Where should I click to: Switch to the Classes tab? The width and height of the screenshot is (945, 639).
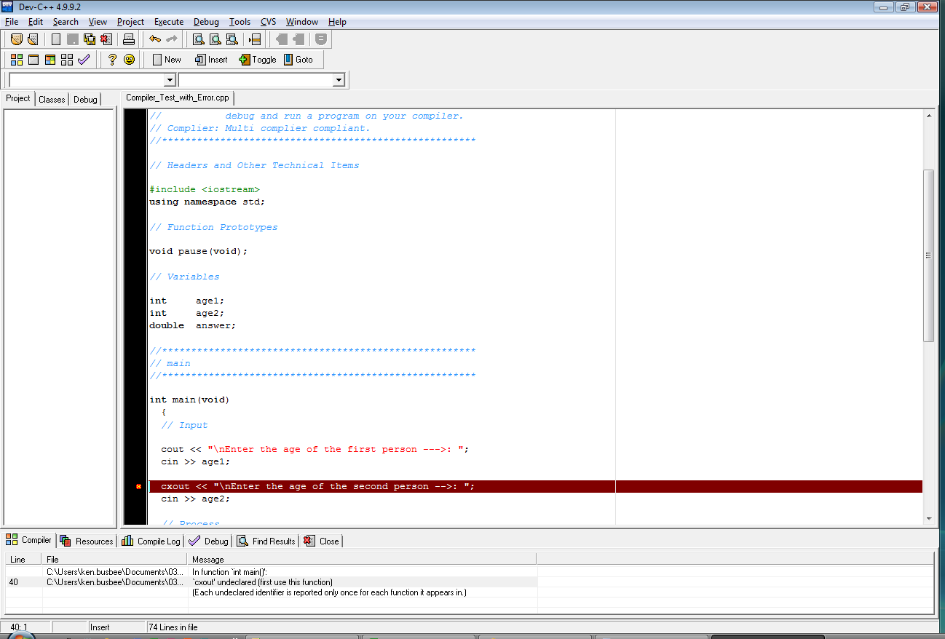pos(52,99)
